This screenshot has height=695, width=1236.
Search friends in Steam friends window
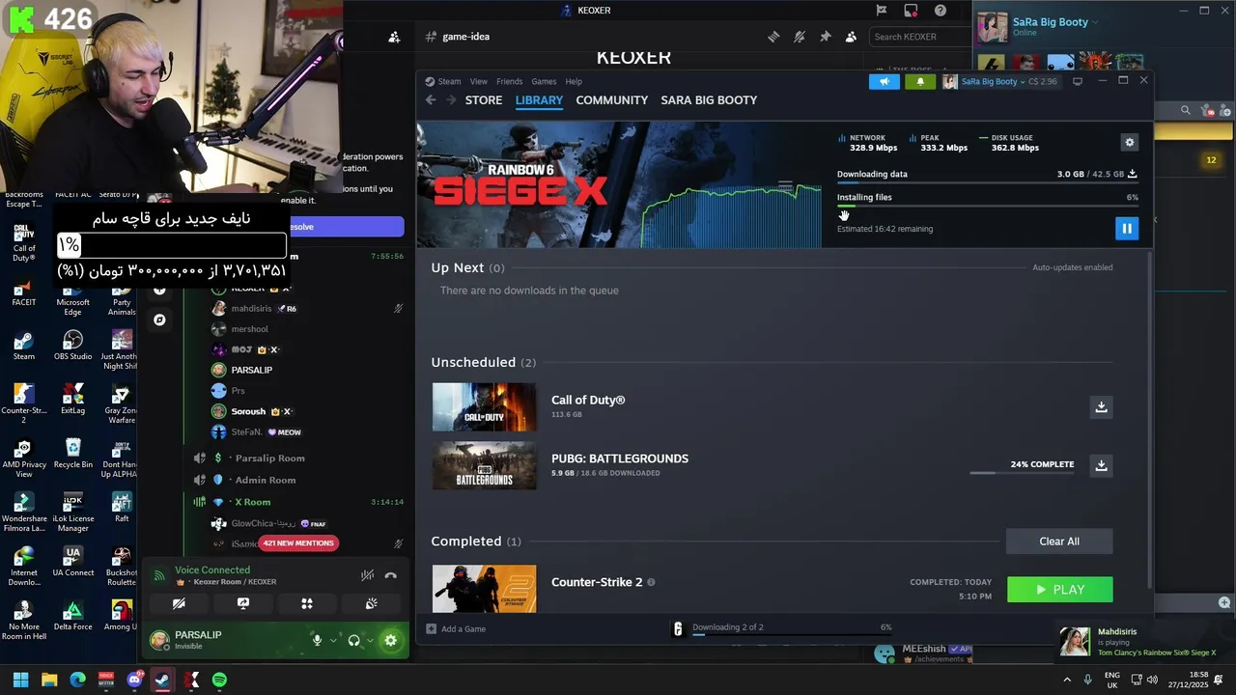[x=1185, y=110]
